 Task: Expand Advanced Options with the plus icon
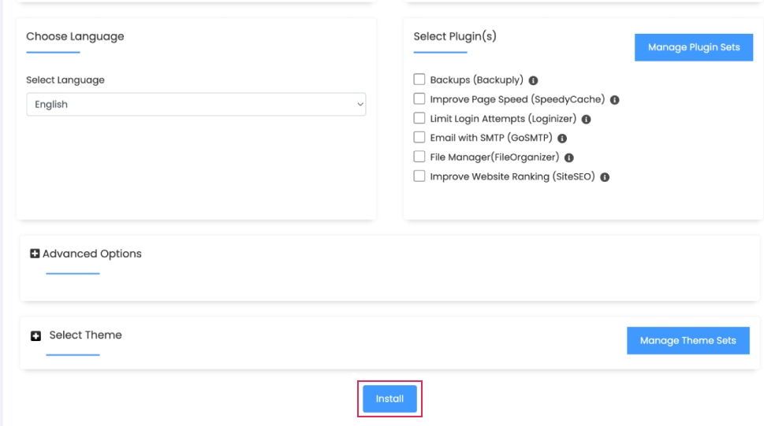(35, 254)
